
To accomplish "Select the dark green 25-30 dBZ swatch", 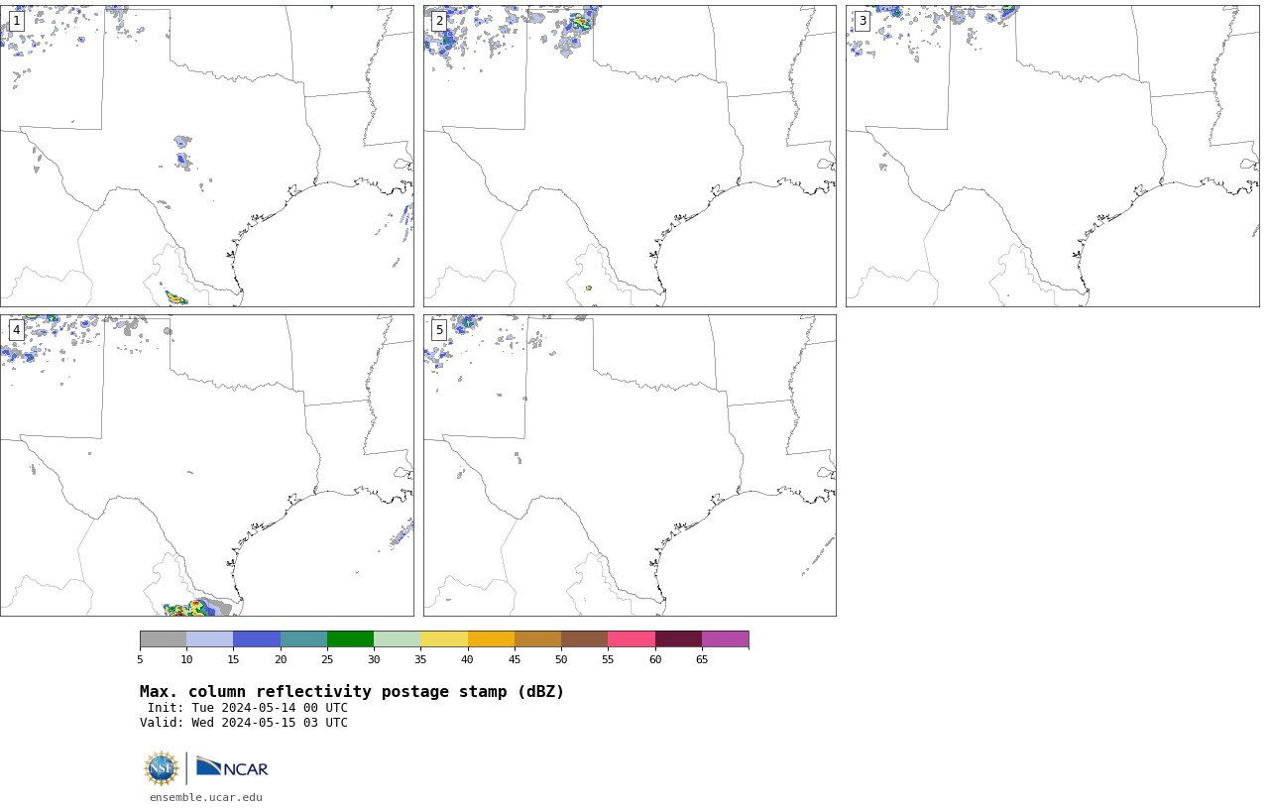I will 350,638.
